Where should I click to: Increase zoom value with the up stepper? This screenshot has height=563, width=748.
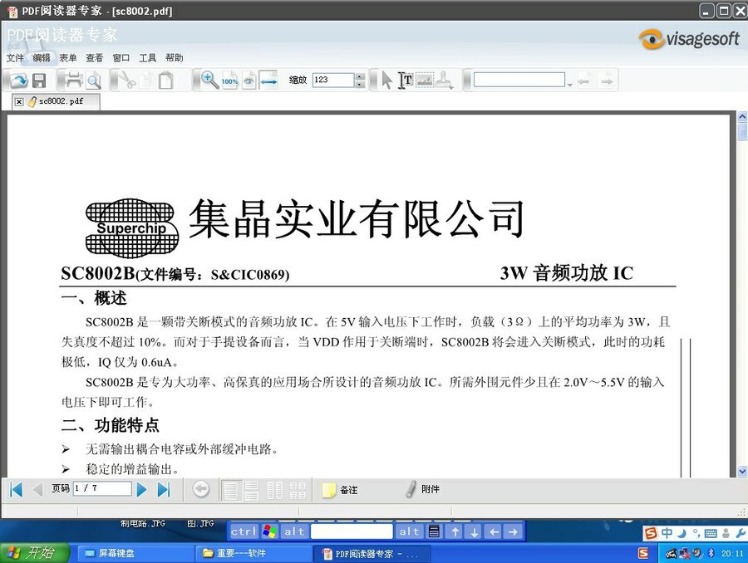point(359,76)
